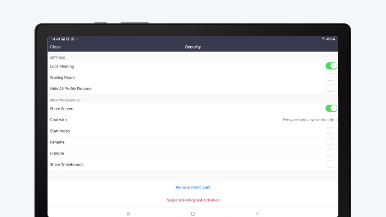Enable Share Whiteboards toggle
The height and width of the screenshot is (217, 386).
331,164
